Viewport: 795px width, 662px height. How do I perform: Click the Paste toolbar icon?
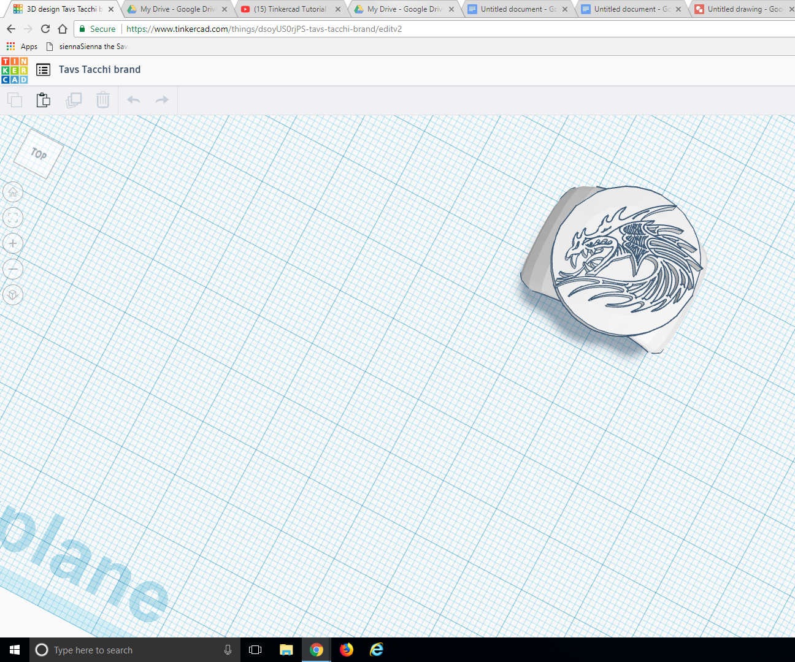43,100
